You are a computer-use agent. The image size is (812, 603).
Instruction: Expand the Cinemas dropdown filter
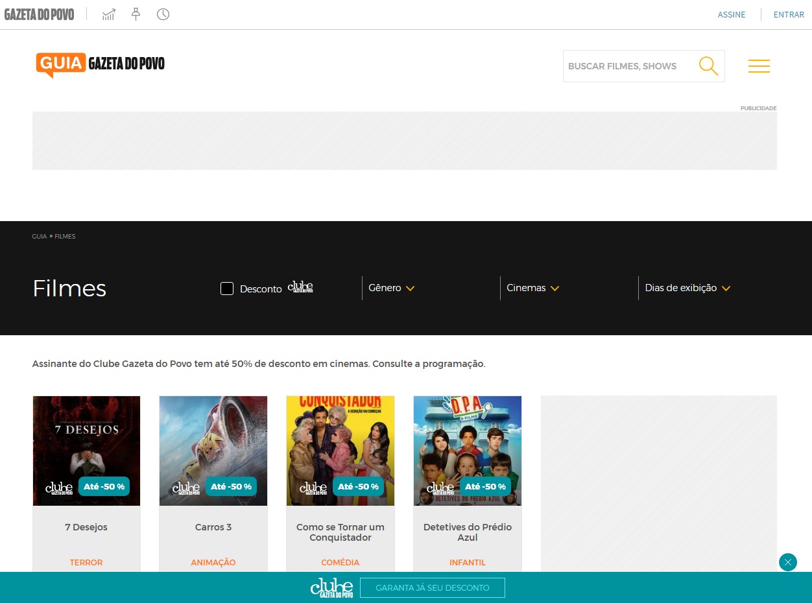click(532, 288)
